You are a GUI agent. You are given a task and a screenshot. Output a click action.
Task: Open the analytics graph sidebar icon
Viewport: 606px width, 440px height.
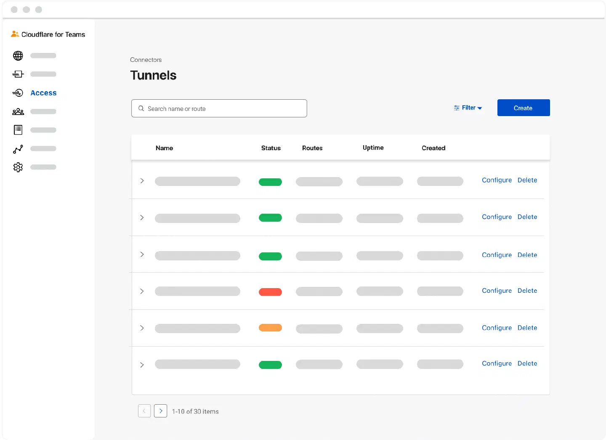point(18,149)
